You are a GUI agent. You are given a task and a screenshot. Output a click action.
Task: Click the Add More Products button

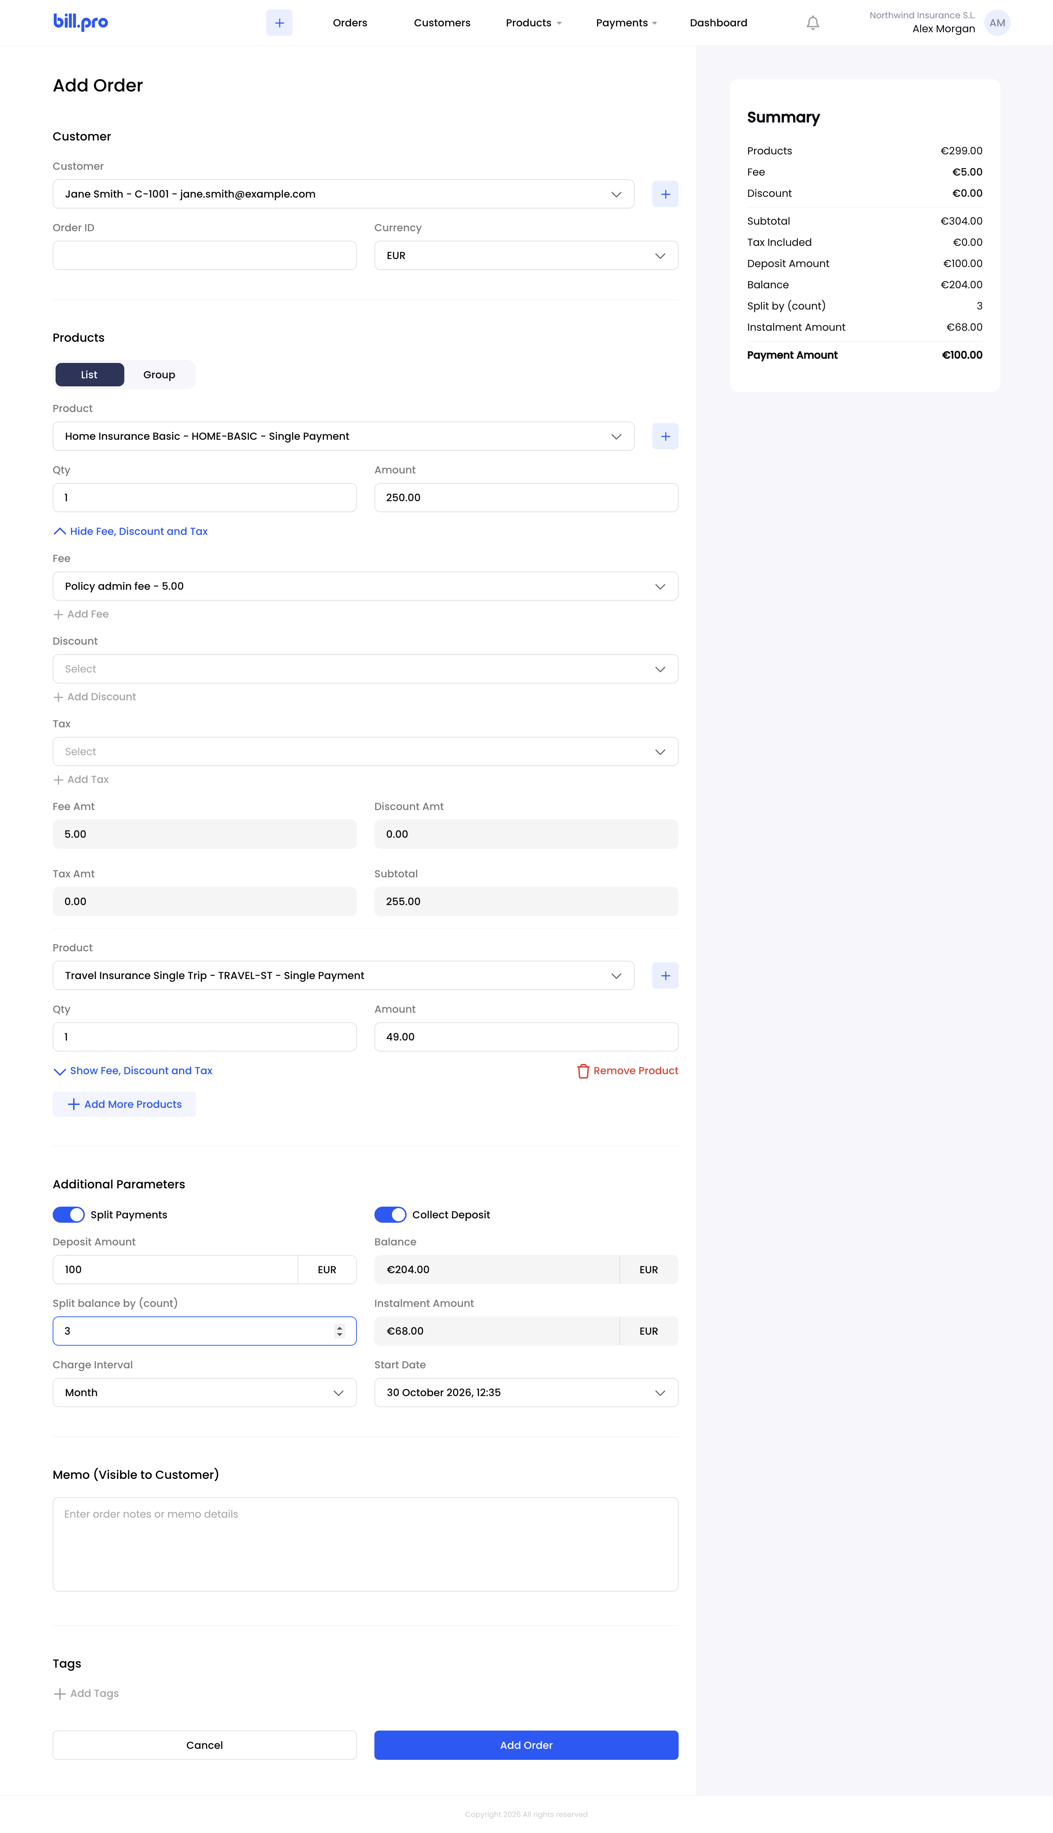pos(124,1104)
